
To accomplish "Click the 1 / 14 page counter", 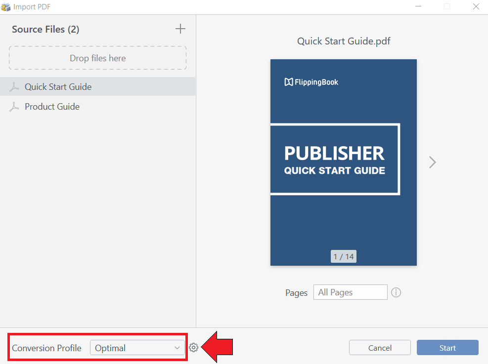I will tap(344, 257).
